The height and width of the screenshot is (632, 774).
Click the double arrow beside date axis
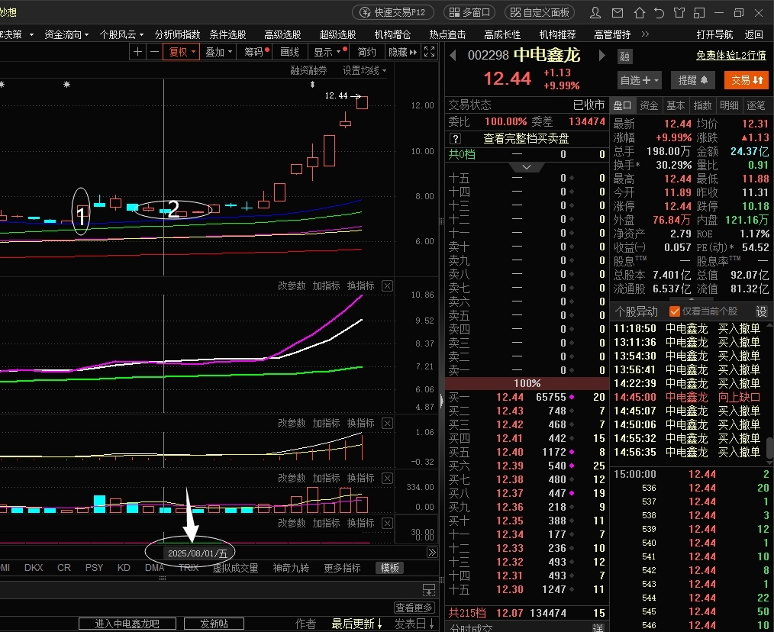pos(432,553)
